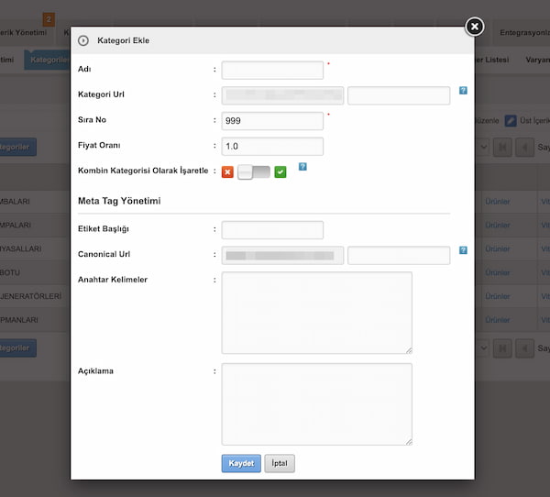
Task: Click the green checkmark icon for Kombin Kategorisi
Action: tap(280, 171)
